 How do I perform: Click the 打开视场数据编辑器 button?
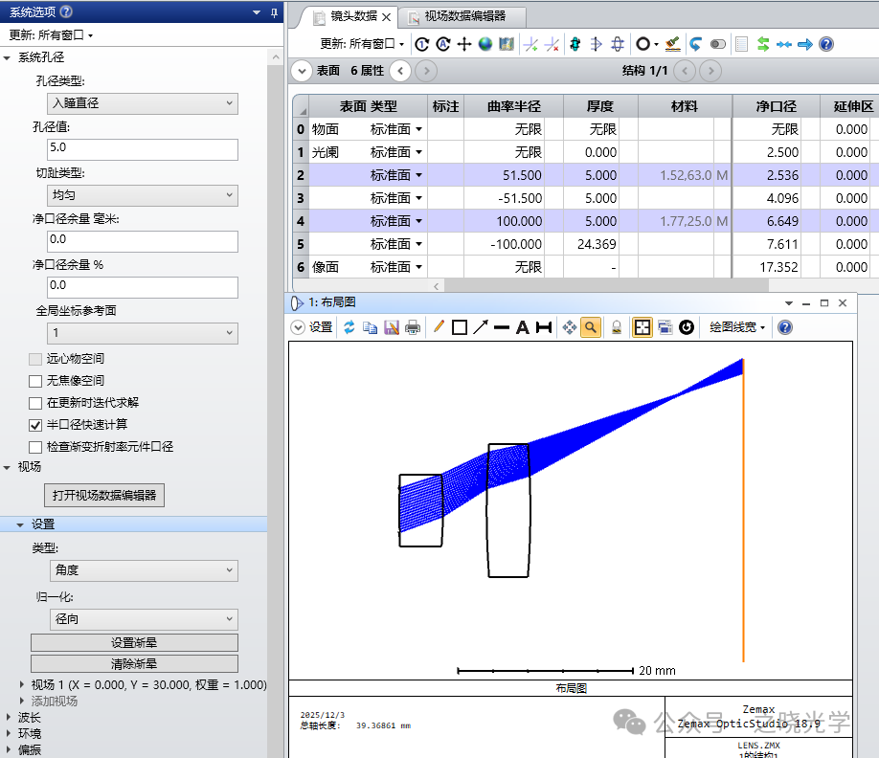point(104,495)
